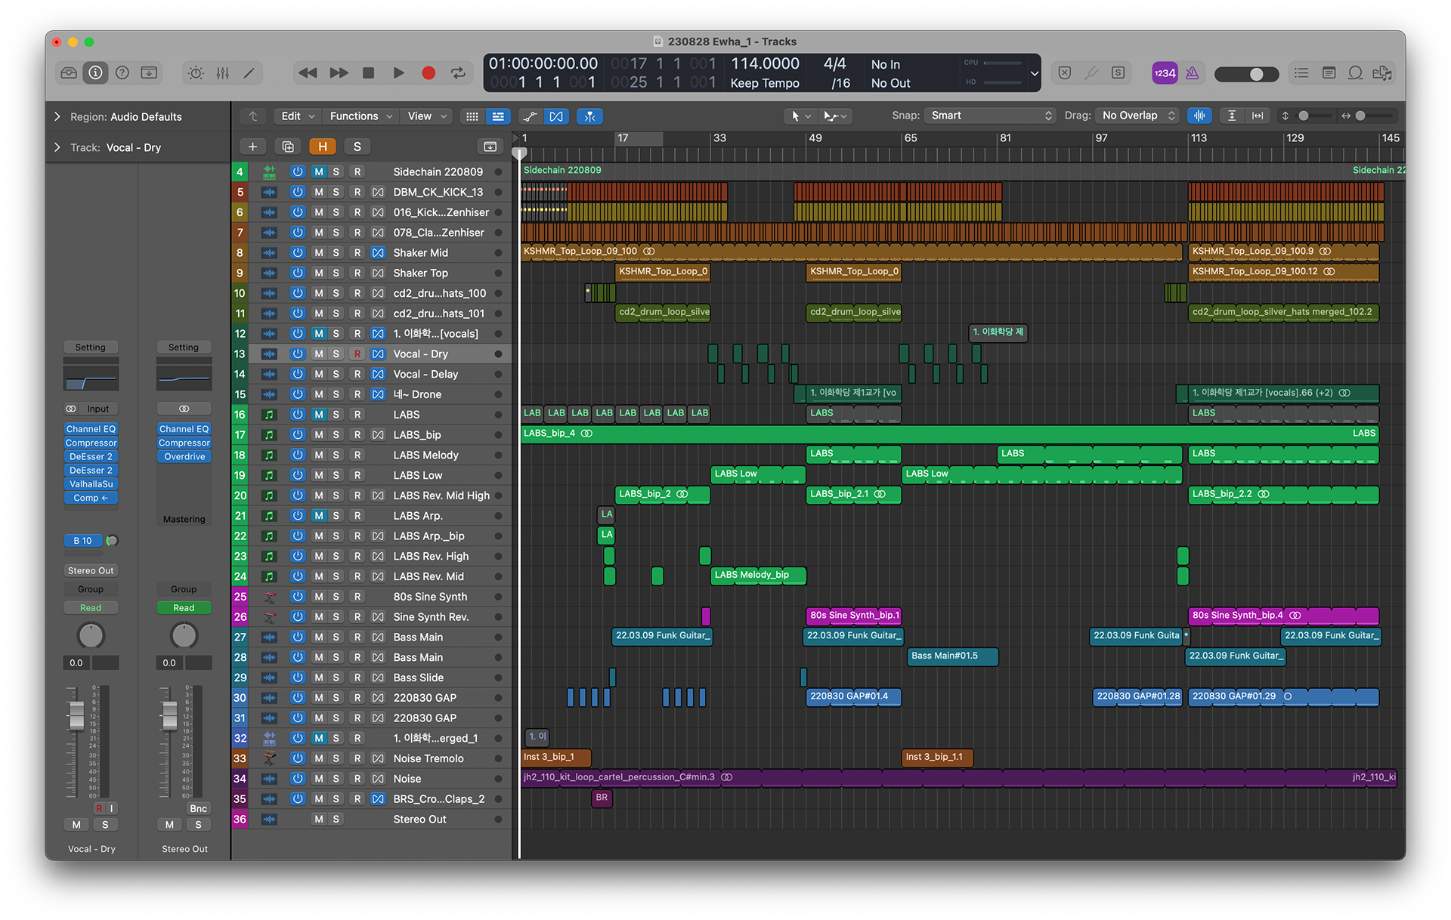Mute the Vocal - Delay track
This screenshot has width=1451, height=920.
pos(319,374)
